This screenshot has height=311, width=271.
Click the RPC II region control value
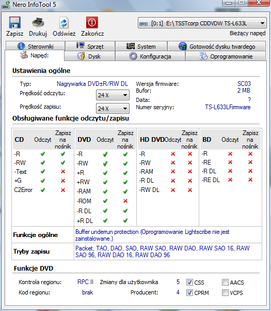(x=85, y=282)
